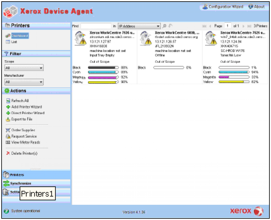271x220 pixels.
Task: Click the System operational status icon
Action: point(7,211)
